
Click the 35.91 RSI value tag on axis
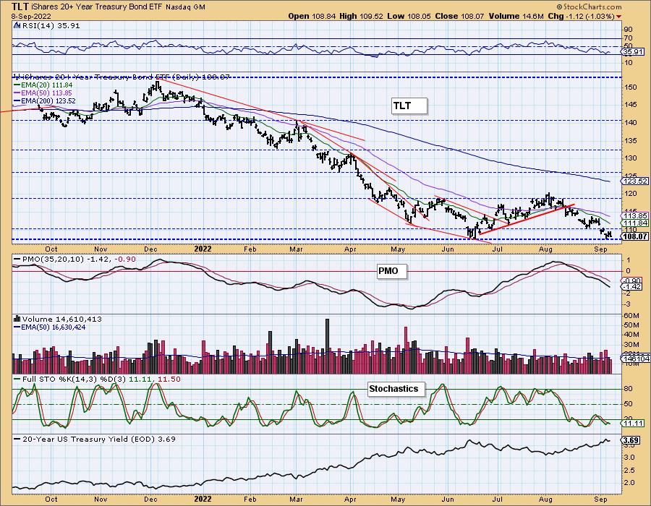(x=634, y=52)
